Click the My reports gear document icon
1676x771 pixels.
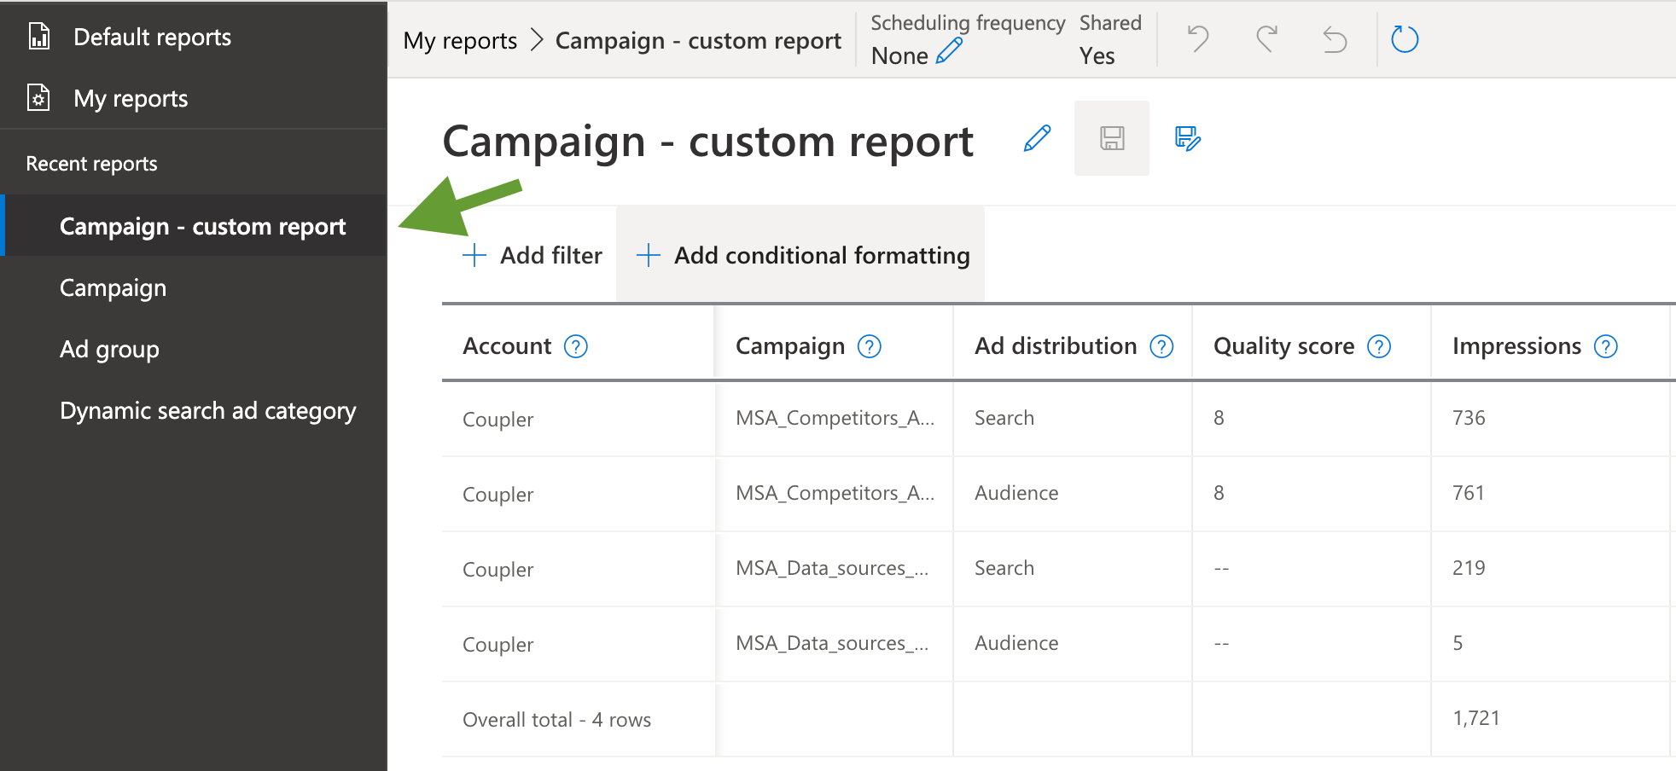click(x=39, y=98)
